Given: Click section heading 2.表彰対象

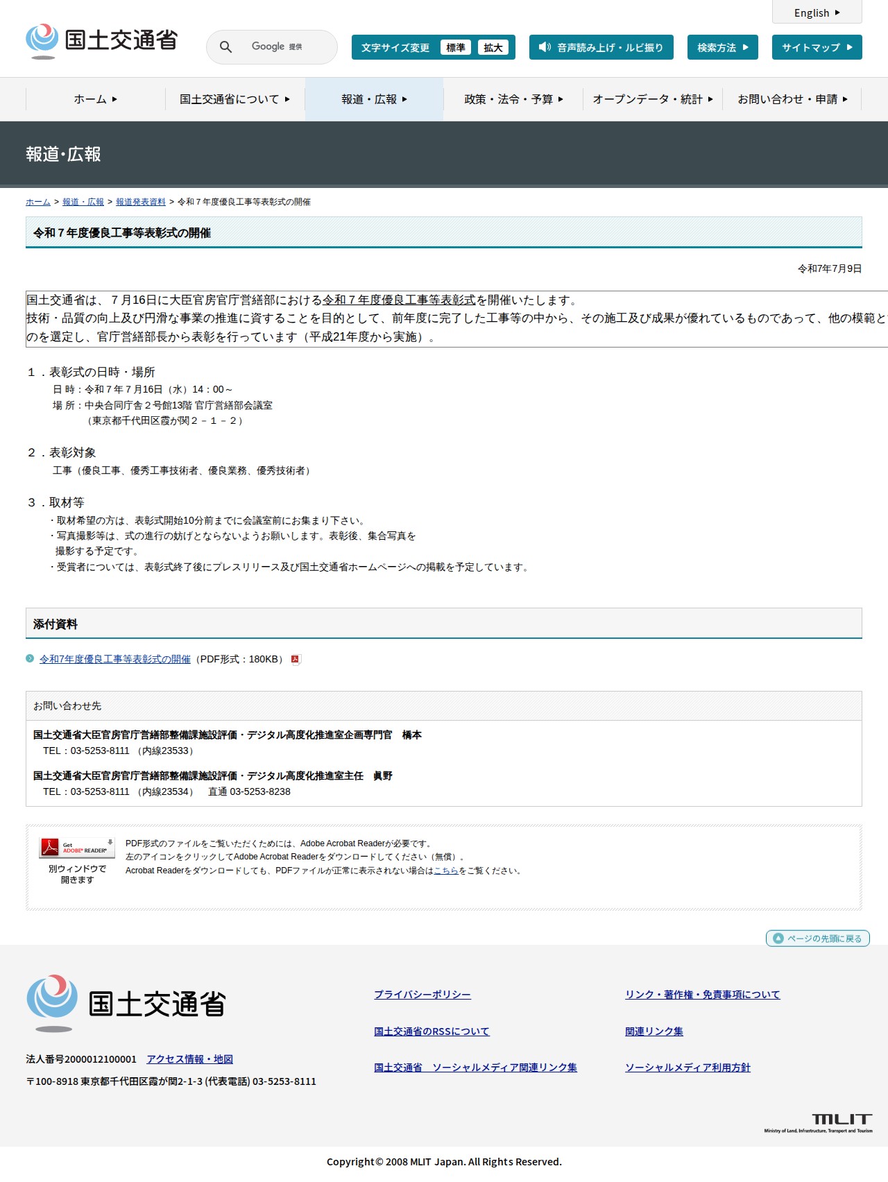Looking at the screenshot, I should 61,453.
